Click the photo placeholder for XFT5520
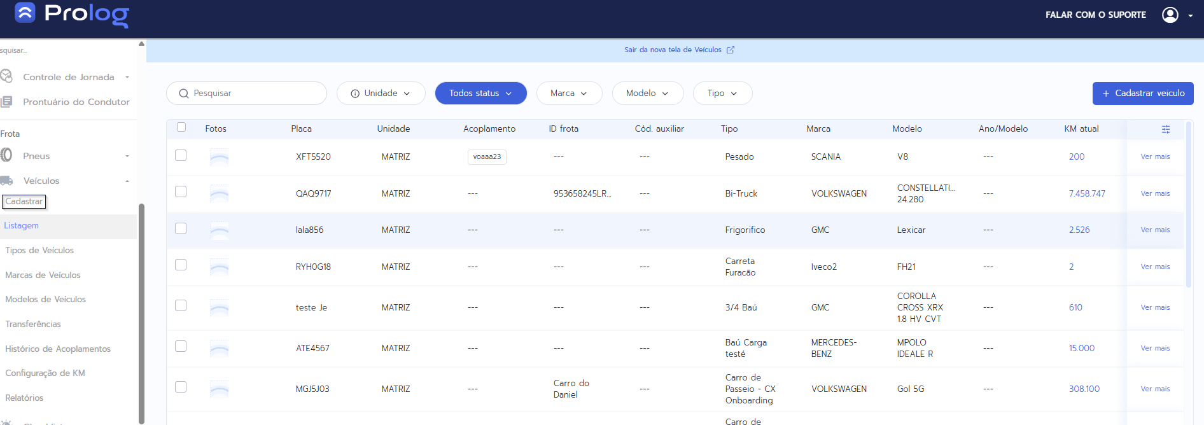Screen dimensions: 1204x425 point(219,157)
